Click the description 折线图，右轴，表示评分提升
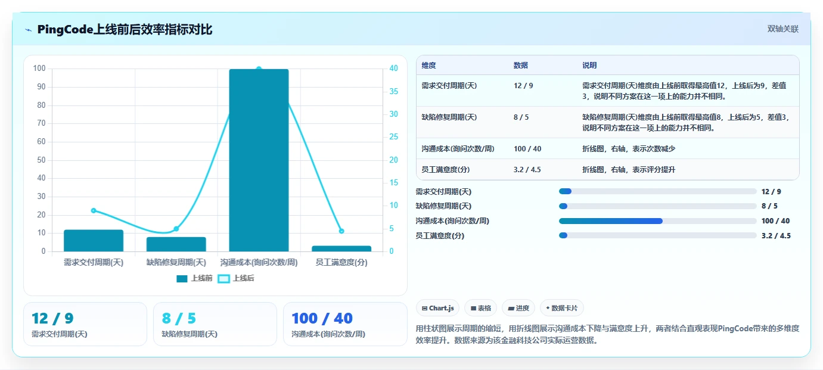This screenshot has height=370, width=823. pos(629,170)
